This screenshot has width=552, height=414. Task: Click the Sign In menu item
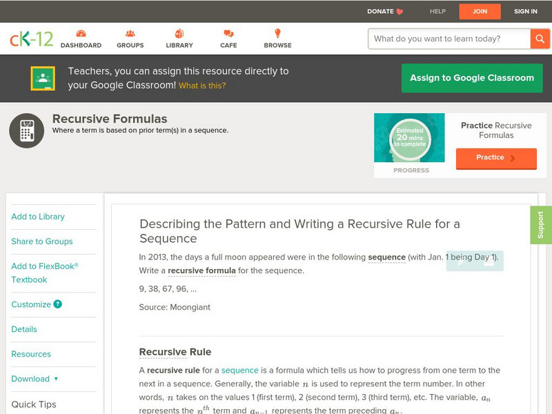click(x=526, y=12)
